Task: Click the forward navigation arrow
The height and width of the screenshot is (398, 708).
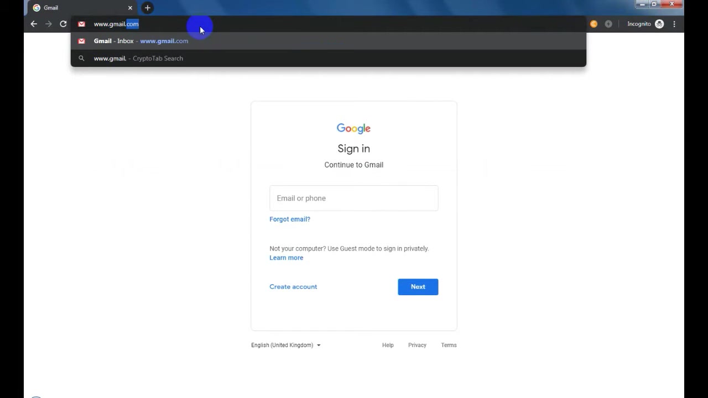Action: click(49, 24)
